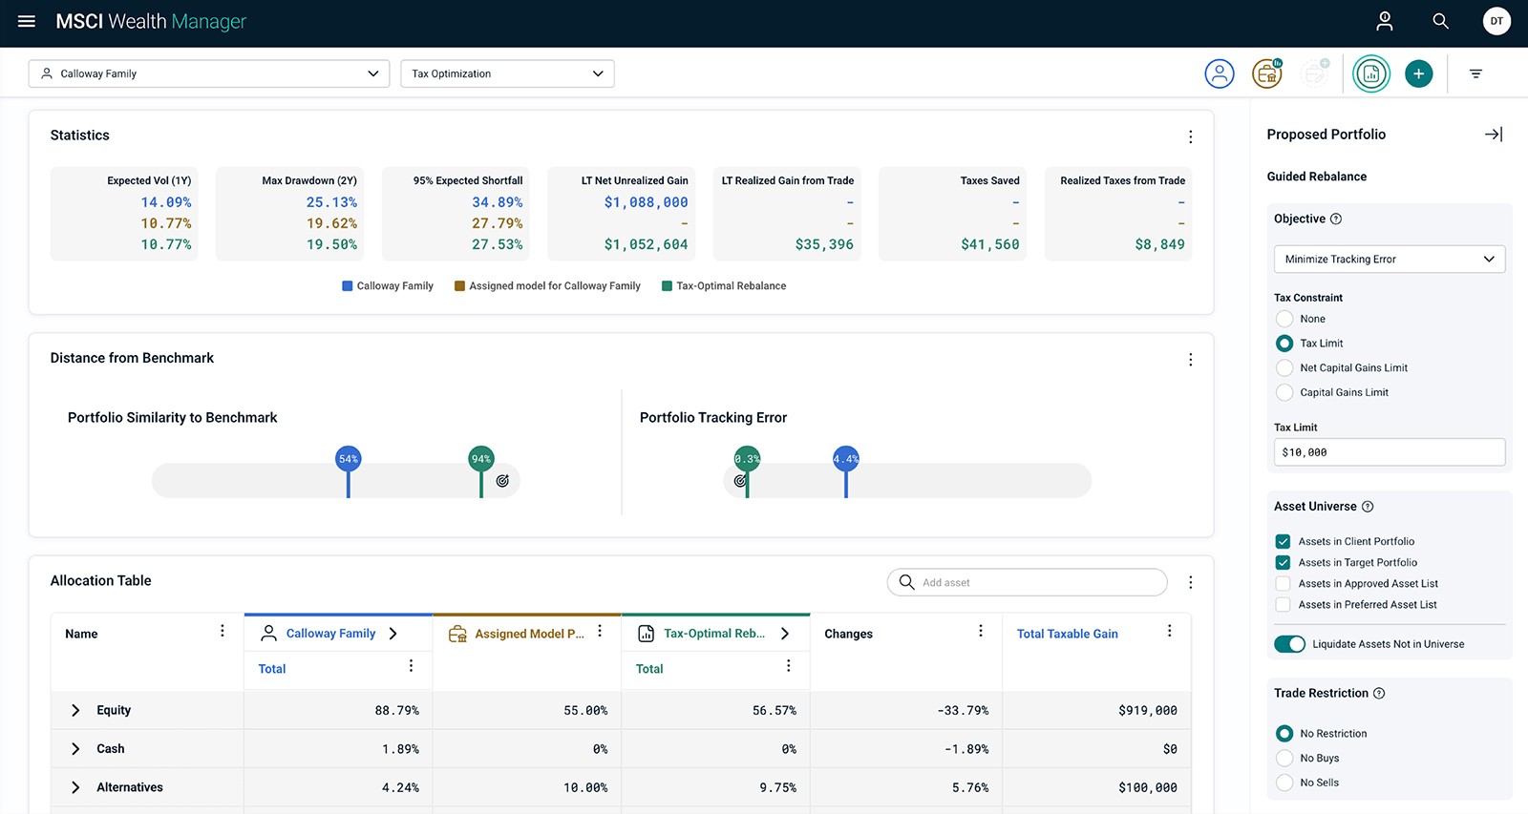
Task: Open the Allocation Table options menu
Action: pos(1190,582)
